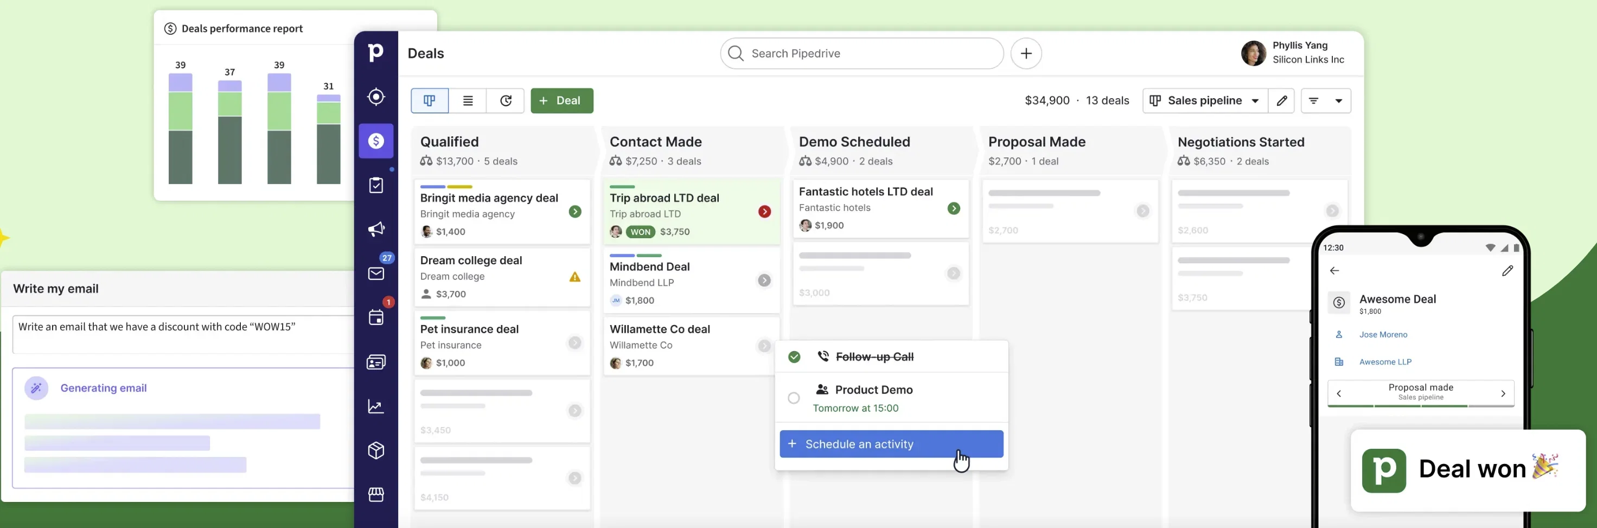Click the magic wand Generating email icon

pyautogui.click(x=36, y=388)
